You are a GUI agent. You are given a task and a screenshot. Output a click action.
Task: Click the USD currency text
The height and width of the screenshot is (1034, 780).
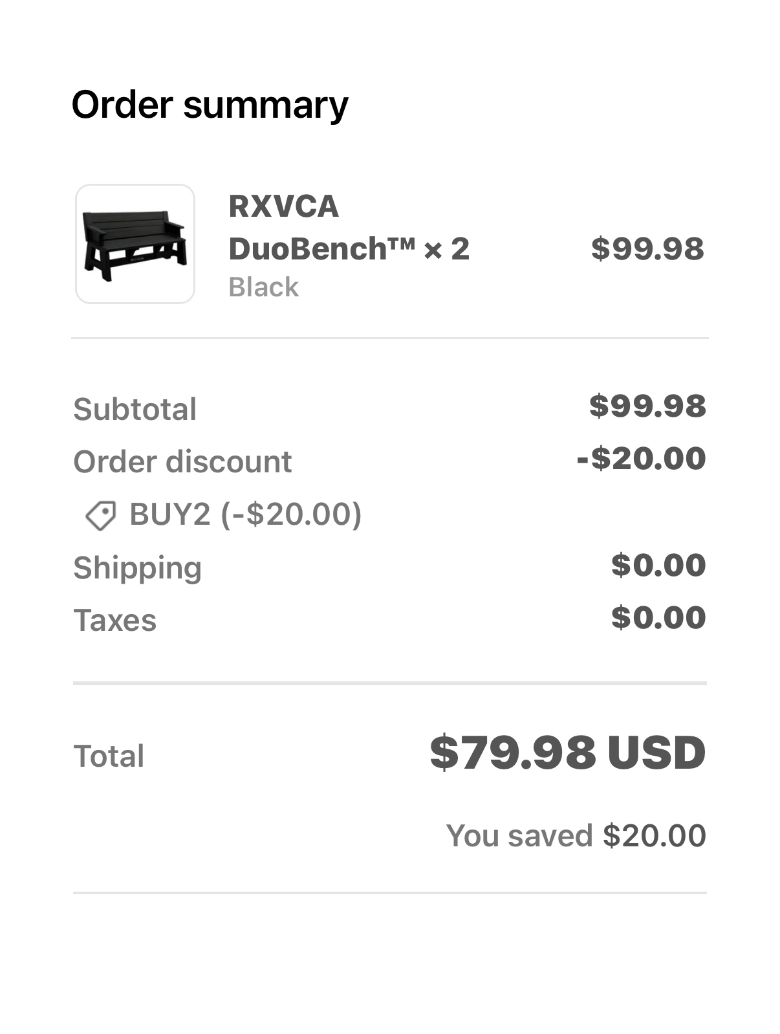click(656, 753)
